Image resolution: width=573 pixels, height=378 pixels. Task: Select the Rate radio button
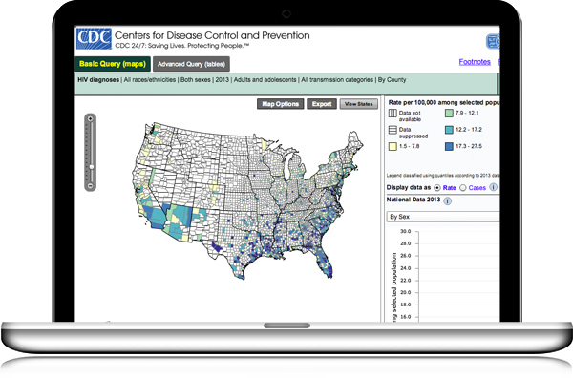click(437, 188)
